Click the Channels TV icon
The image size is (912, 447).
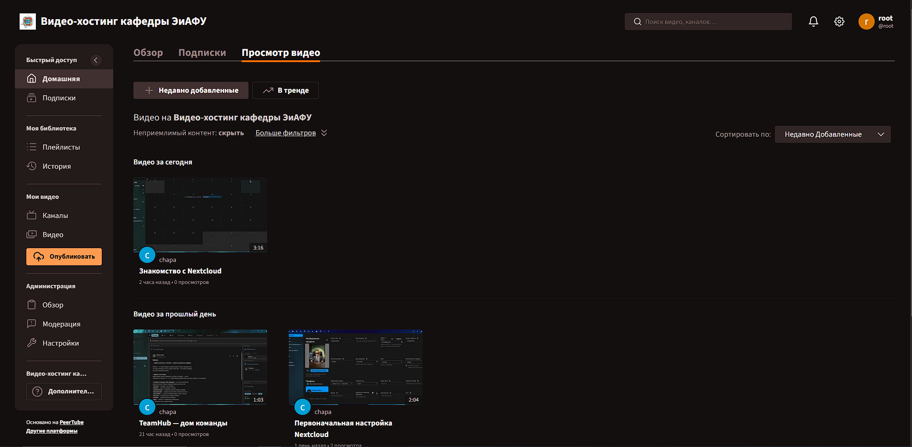32,216
